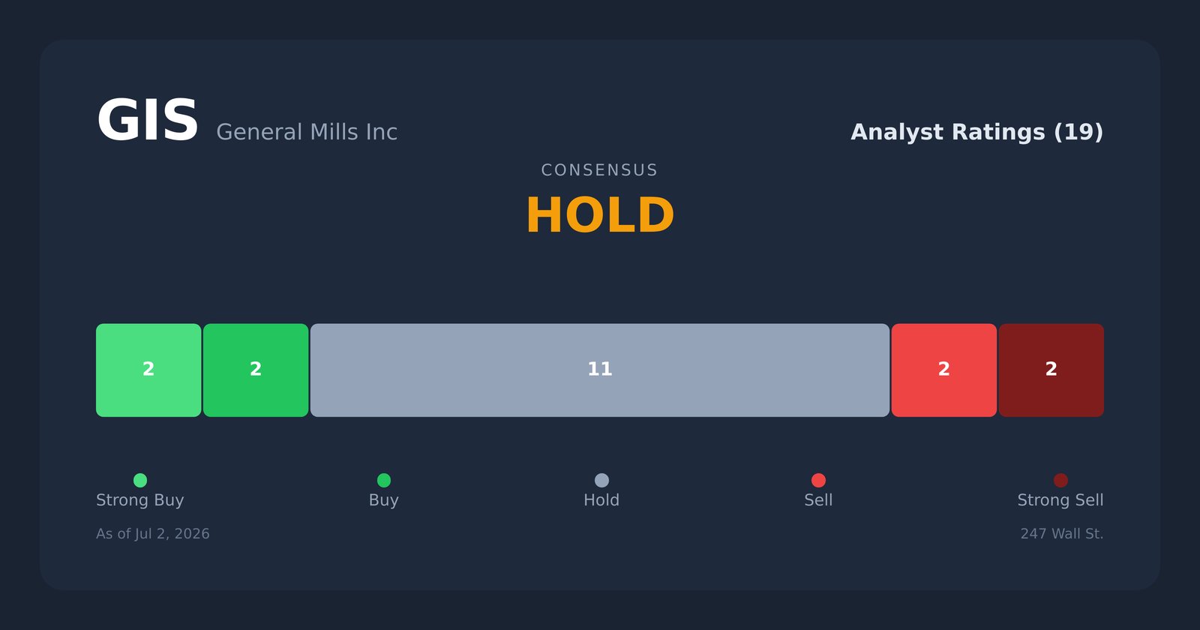Open the Analyst Ratings (19) heading

coord(976,132)
